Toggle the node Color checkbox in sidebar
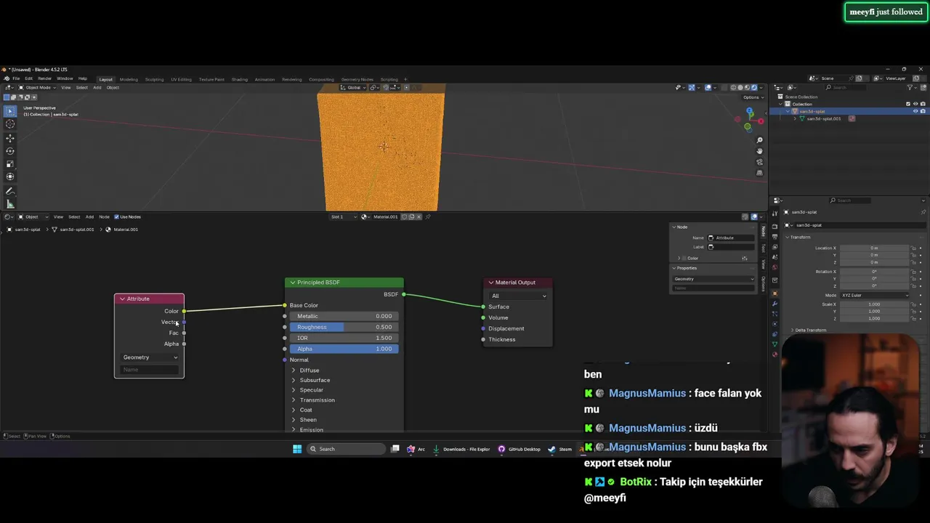This screenshot has width=930, height=523. [x=684, y=258]
